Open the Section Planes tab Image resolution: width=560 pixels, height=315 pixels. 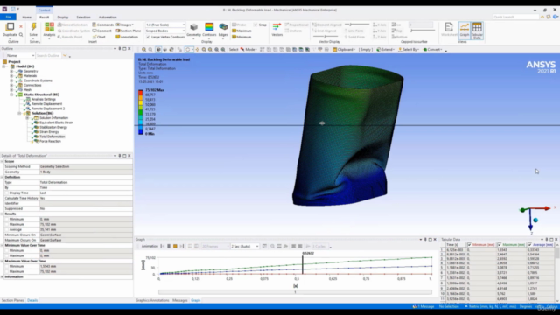12,300
